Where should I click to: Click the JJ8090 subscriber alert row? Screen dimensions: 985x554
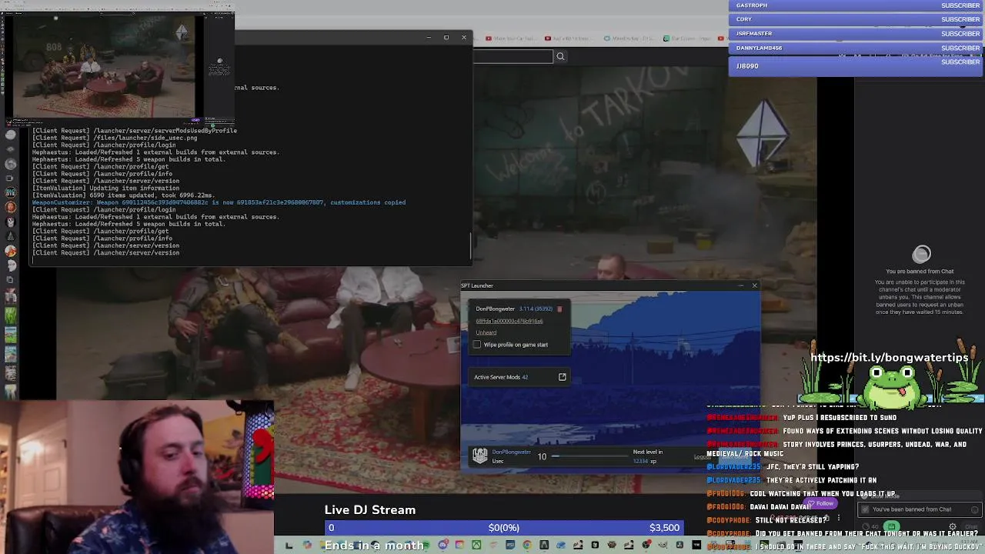coord(855,66)
